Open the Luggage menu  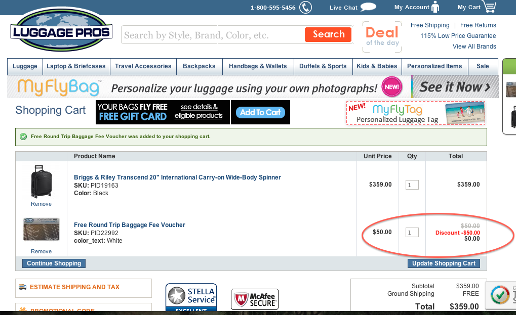click(25, 66)
